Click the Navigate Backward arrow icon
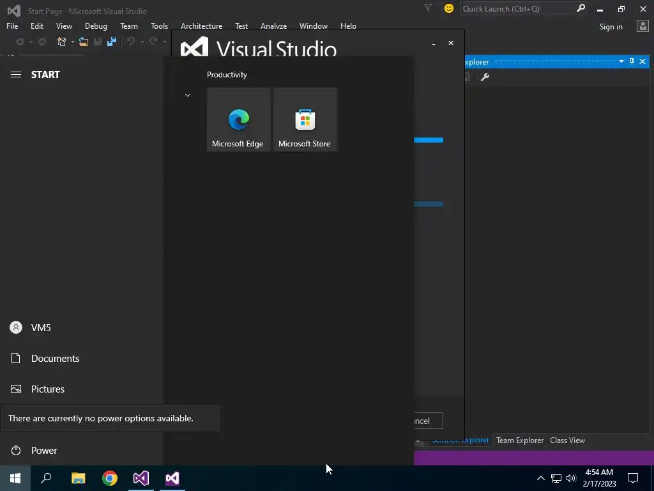 [x=20, y=42]
